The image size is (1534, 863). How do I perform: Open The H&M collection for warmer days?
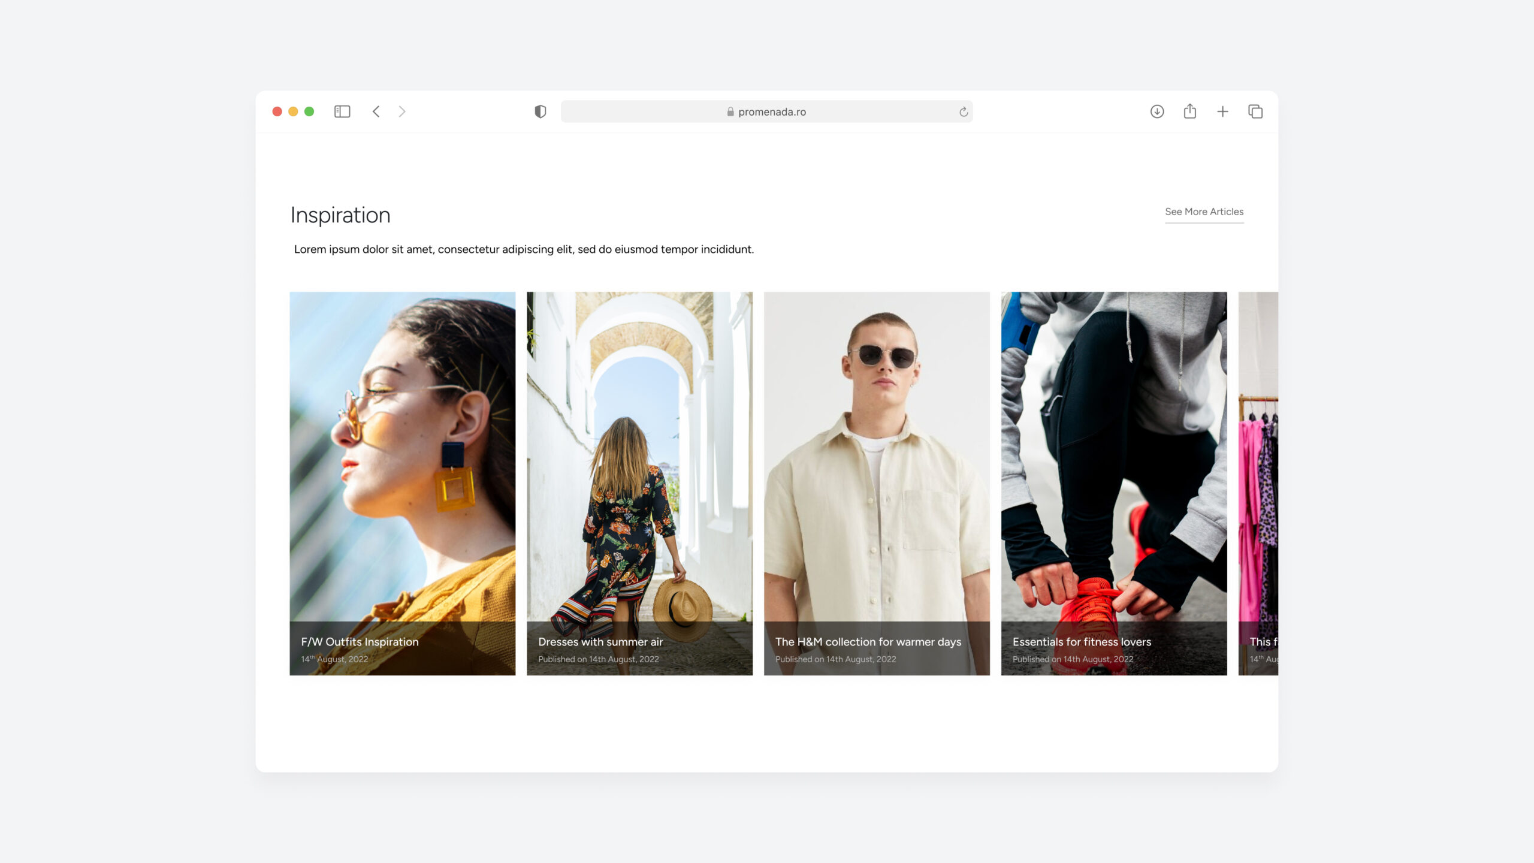click(x=868, y=642)
